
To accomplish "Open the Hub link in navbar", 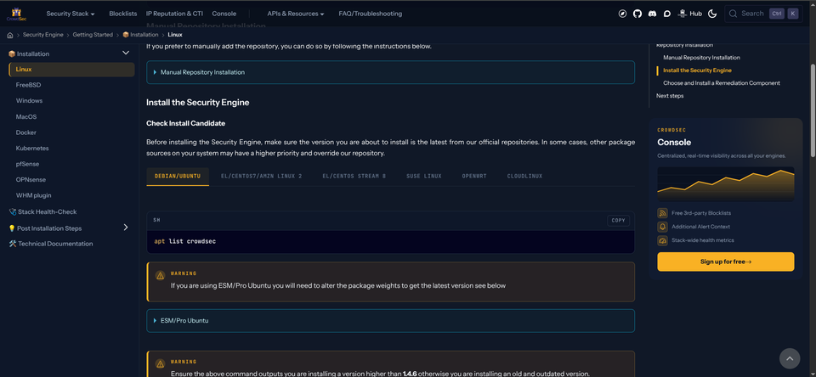I will [690, 14].
